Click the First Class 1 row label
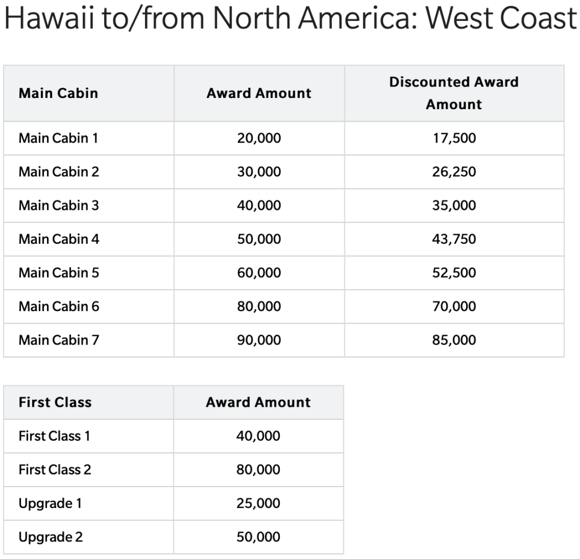Viewport: 580px width, 559px height. (x=54, y=436)
